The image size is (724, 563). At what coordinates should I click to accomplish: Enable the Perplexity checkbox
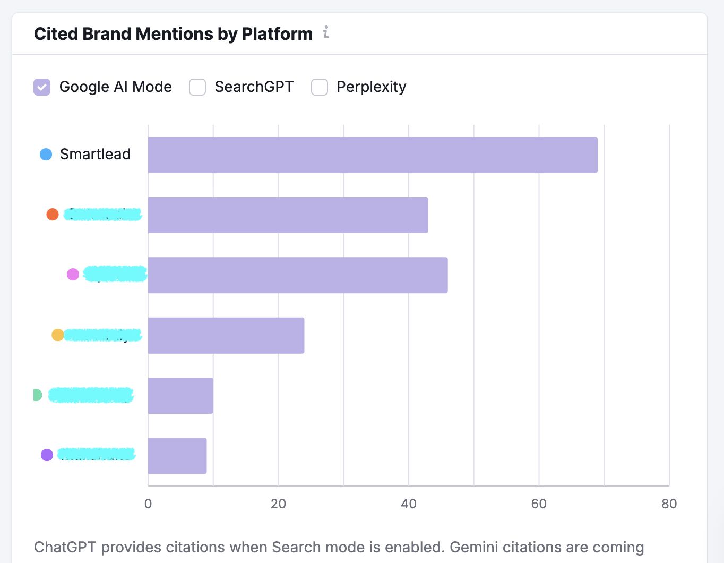pyautogui.click(x=320, y=87)
